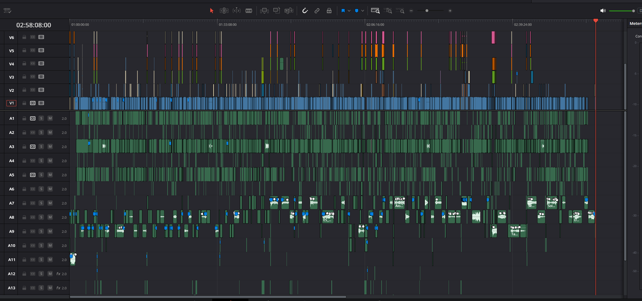
Task: Click the 02:39:24:00 ruler timecode
Action: (x=523, y=25)
